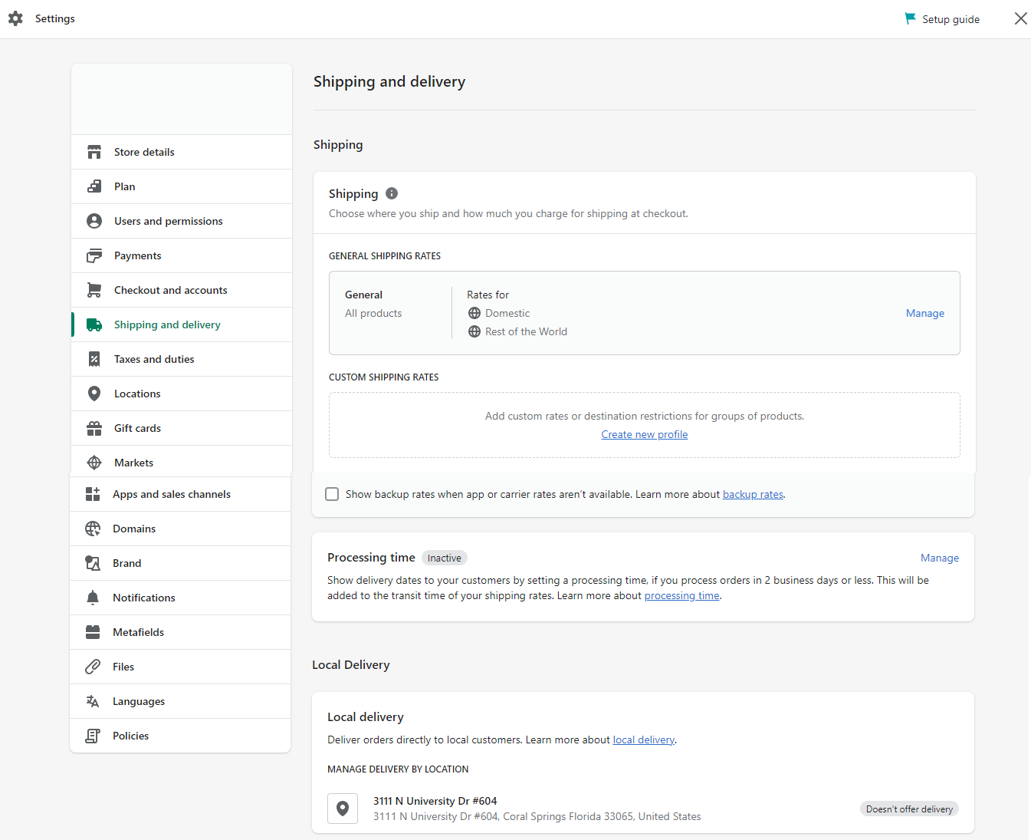Open Users and permissions page

click(x=169, y=221)
